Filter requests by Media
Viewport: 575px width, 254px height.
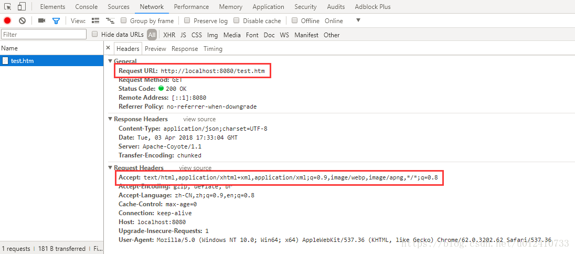pyautogui.click(x=232, y=35)
